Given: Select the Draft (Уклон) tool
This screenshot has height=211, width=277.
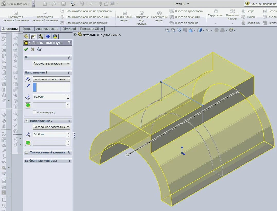Looking at the screenshot, I should click(x=248, y=17).
